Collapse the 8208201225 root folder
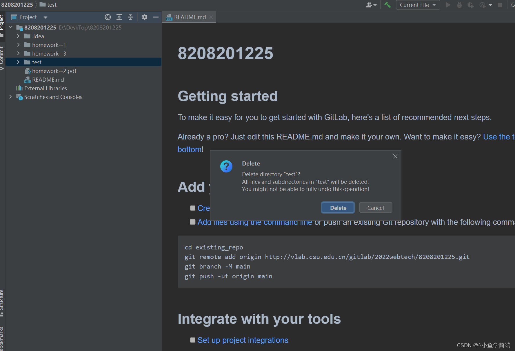This screenshot has width=515, height=351. coord(11,27)
